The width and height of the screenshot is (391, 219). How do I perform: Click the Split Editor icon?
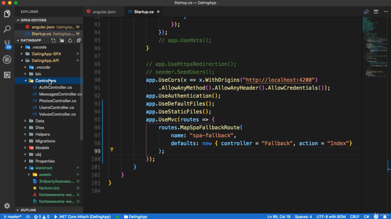376,12
